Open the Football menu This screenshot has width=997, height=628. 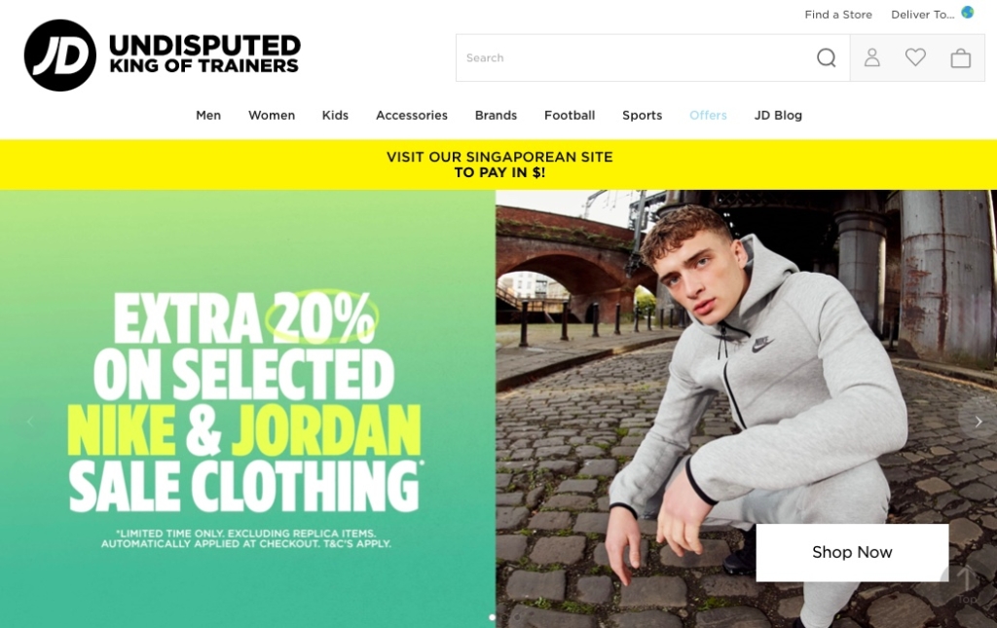pyautogui.click(x=569, y=115)
